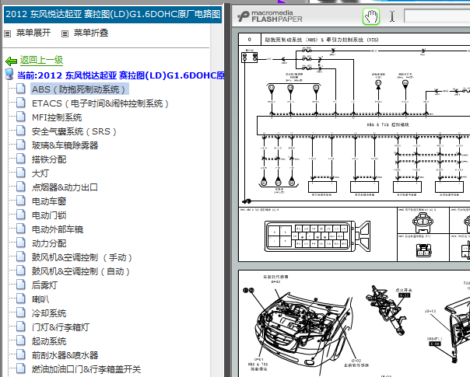Open the 玻璃&车镜除雾器 item
Viewport: 470px width, 377px height.
(x=65, y=145)
